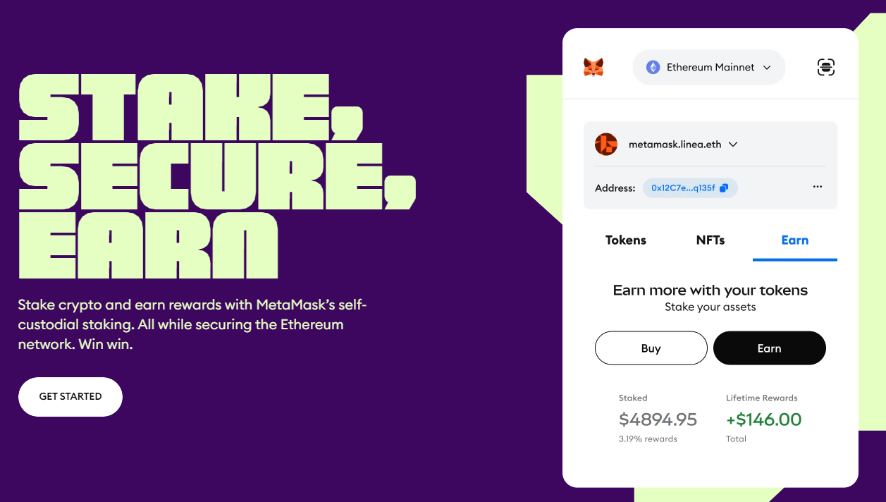Switch to the Tokens tab
886x502 pixels.
tap(626, 240)
